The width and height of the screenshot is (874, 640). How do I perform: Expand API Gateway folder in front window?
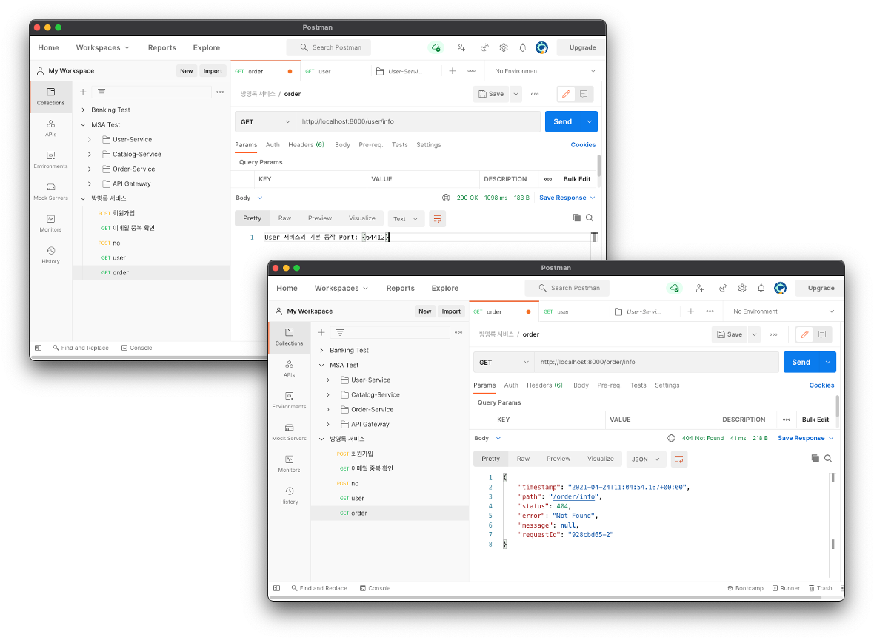click(x=327, y=425)
